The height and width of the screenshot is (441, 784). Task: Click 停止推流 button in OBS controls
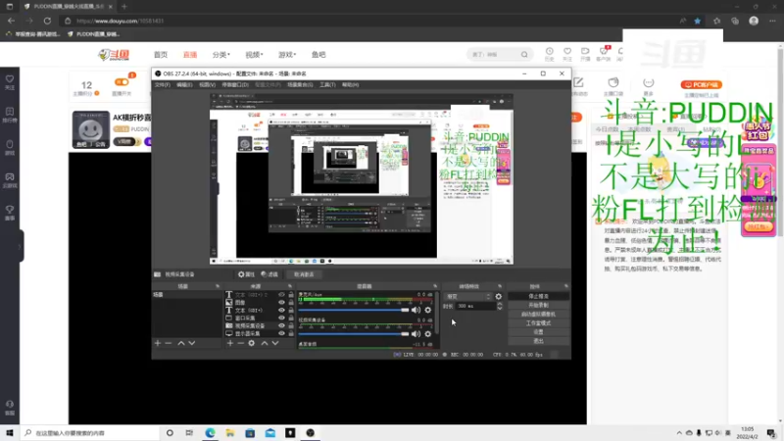pyautogui.click(x=538, y=297)
